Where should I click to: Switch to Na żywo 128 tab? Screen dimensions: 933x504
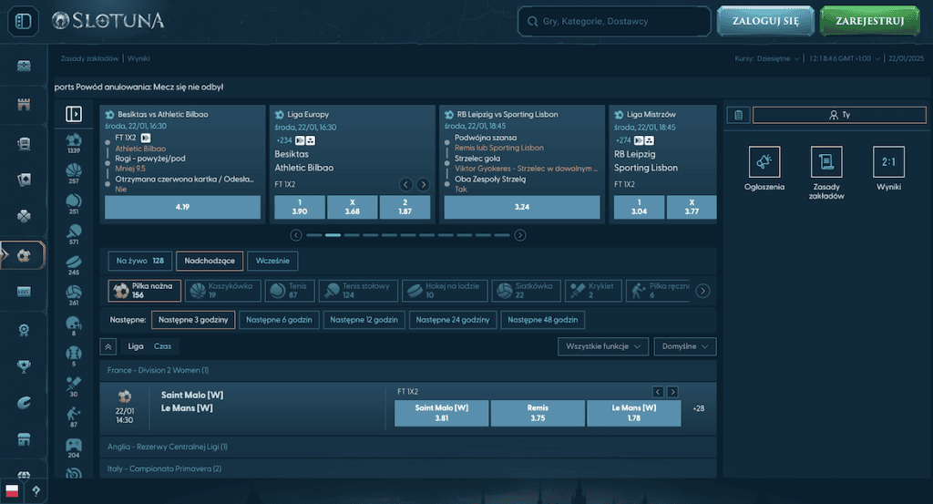point(139,261)
